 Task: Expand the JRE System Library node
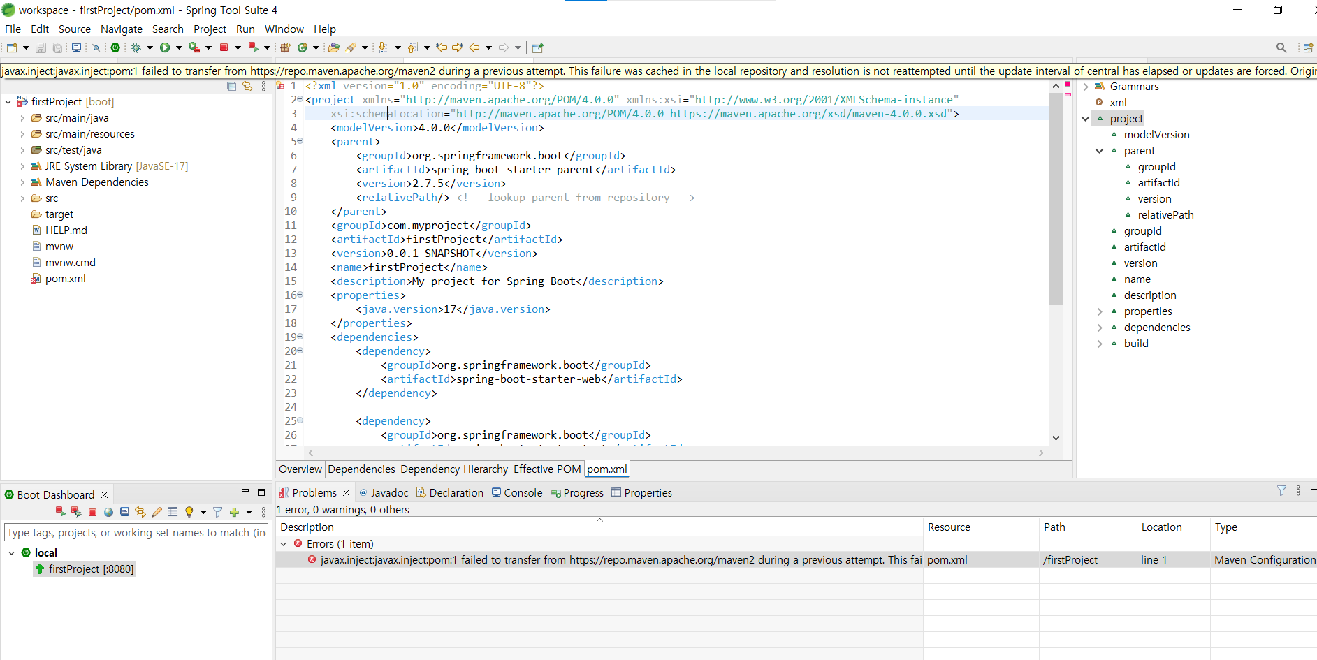[22, 166]
